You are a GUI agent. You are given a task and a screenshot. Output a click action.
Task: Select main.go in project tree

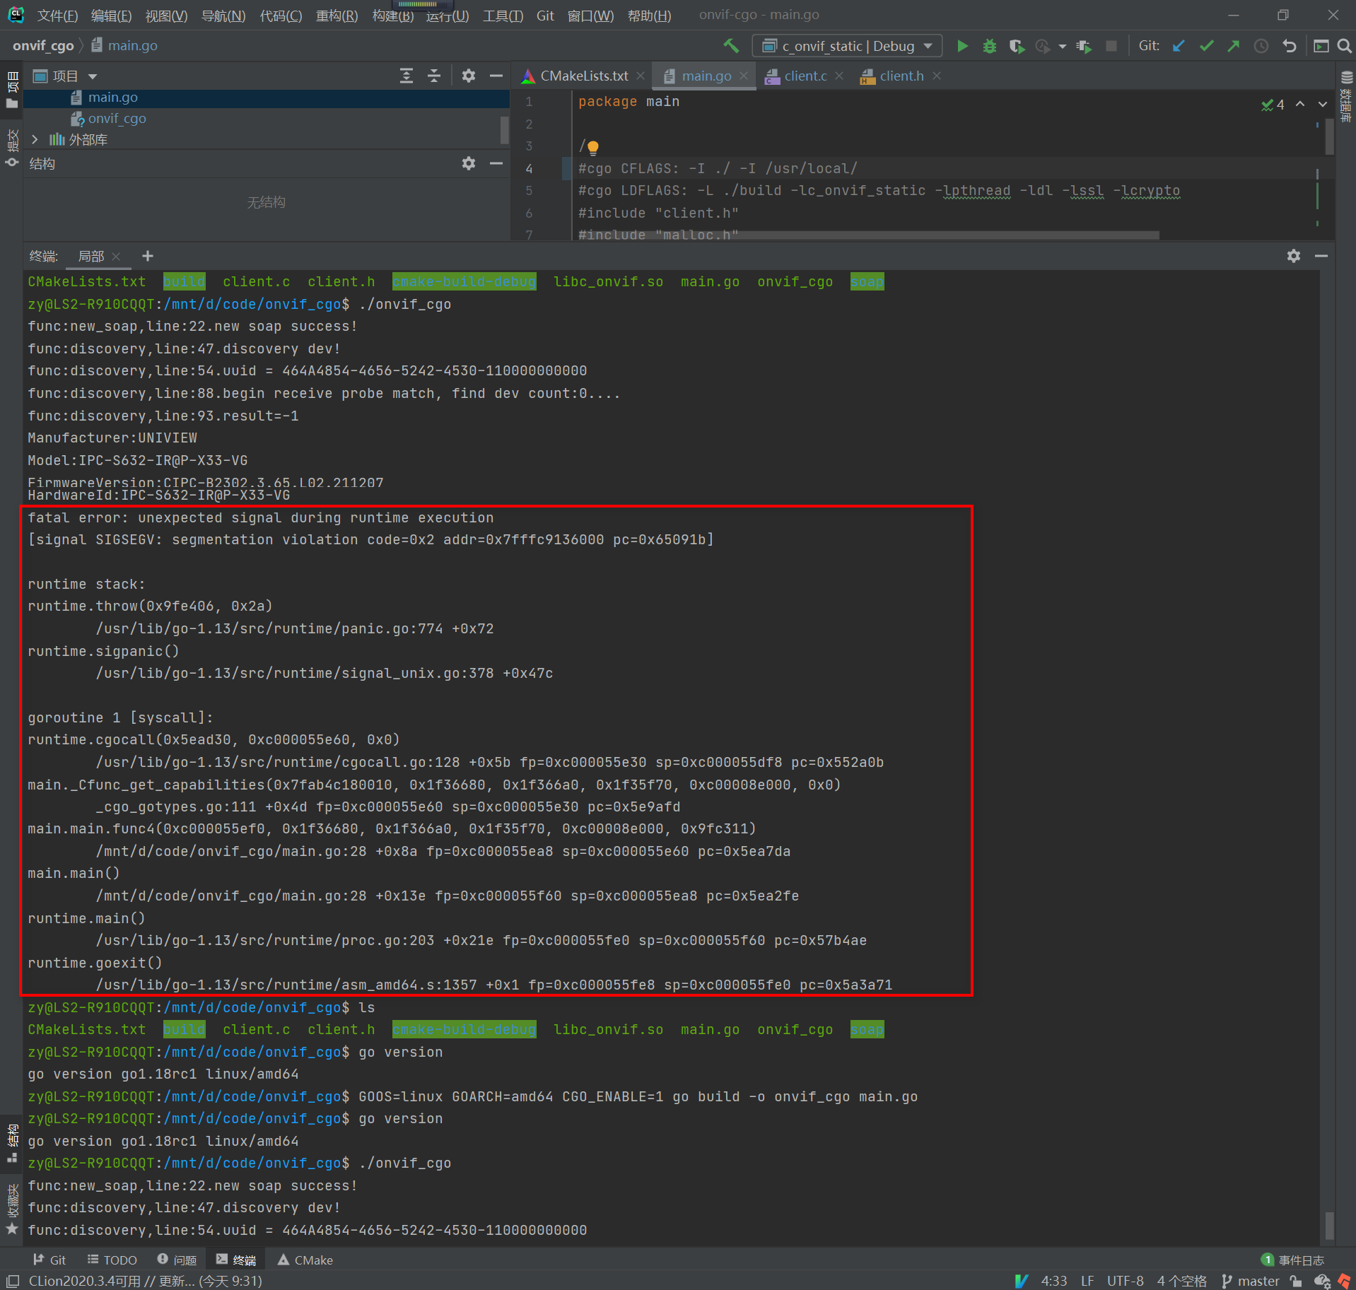tap(113, 98)
